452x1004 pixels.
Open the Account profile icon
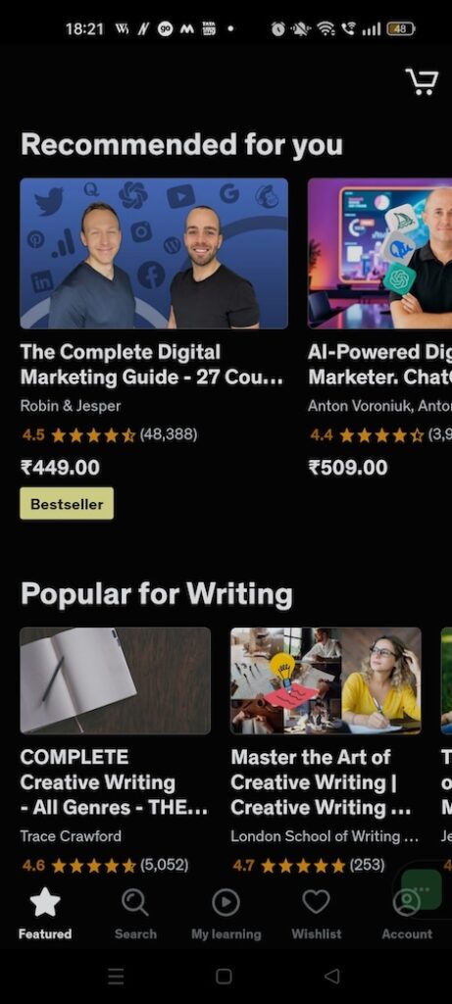click(x=407, y=902)
